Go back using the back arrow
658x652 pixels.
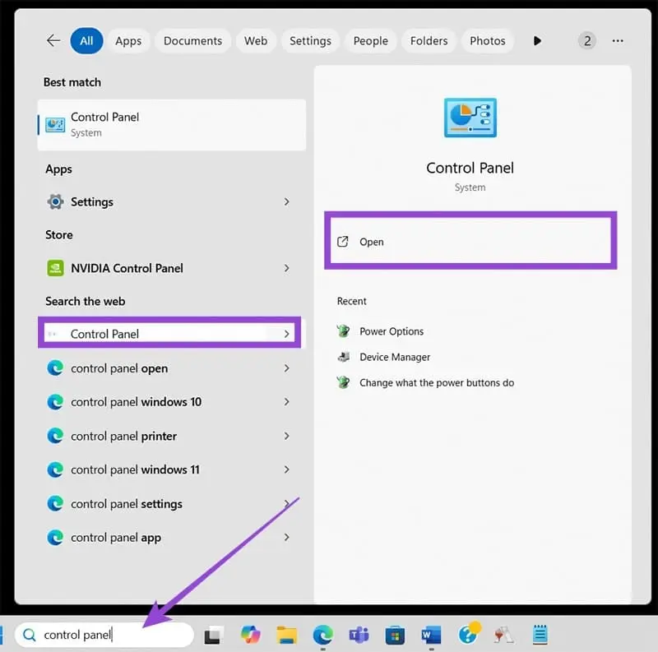coord(53,40)
